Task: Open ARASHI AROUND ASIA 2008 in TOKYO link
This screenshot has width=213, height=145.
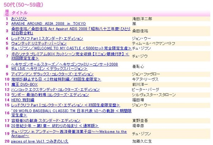Action: 49,24
